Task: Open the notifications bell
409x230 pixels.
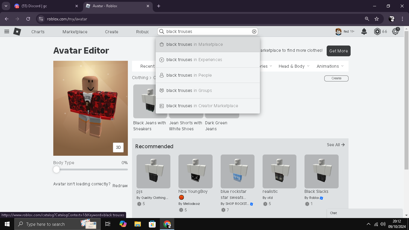Action: click(364, 31)
